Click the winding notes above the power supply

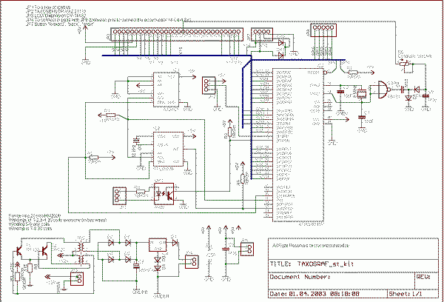(58, 222)
